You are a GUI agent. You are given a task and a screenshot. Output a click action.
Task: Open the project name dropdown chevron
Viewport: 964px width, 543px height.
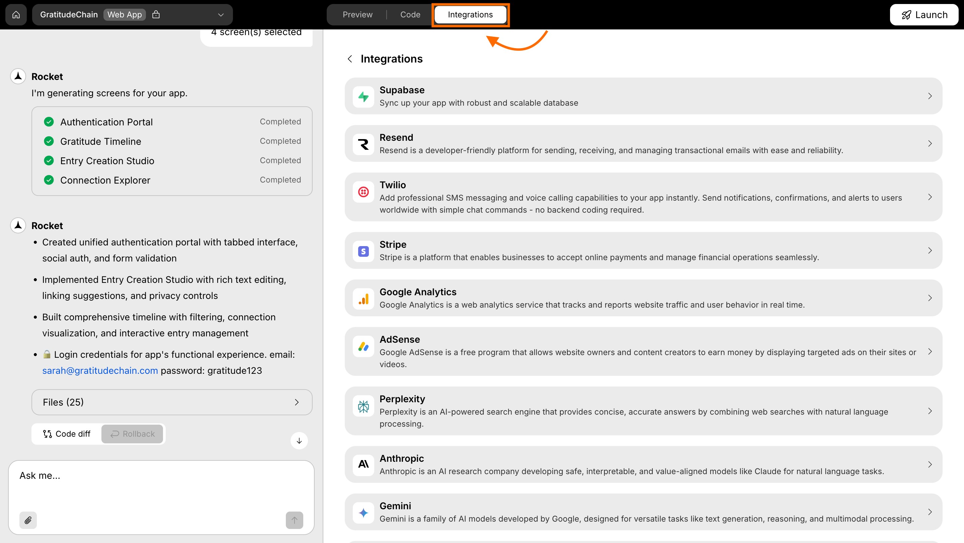(x=221, y=15)
